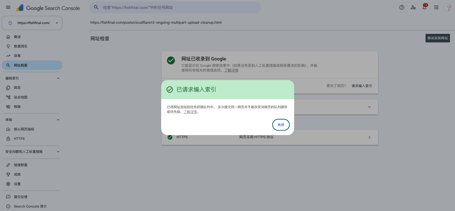This screenshot has height=211, width=455.
Task: Open 提交反馈 in the sidebar
Action: tap(32, 197)
